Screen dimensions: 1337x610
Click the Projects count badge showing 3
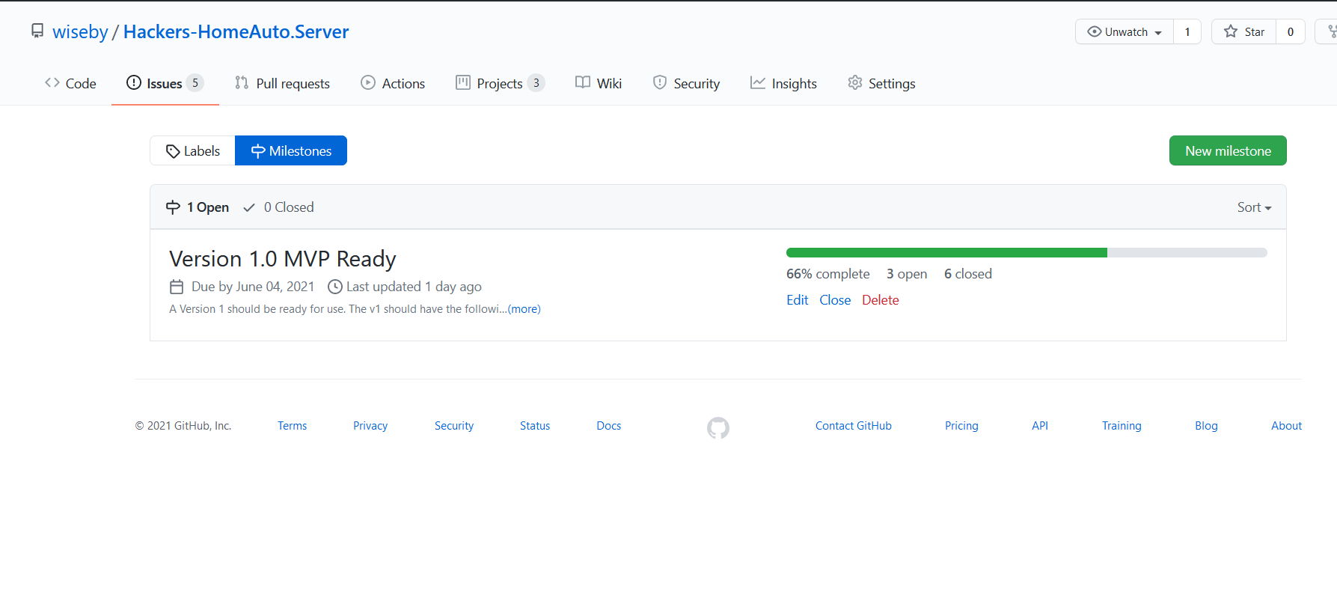pos(536,82)
